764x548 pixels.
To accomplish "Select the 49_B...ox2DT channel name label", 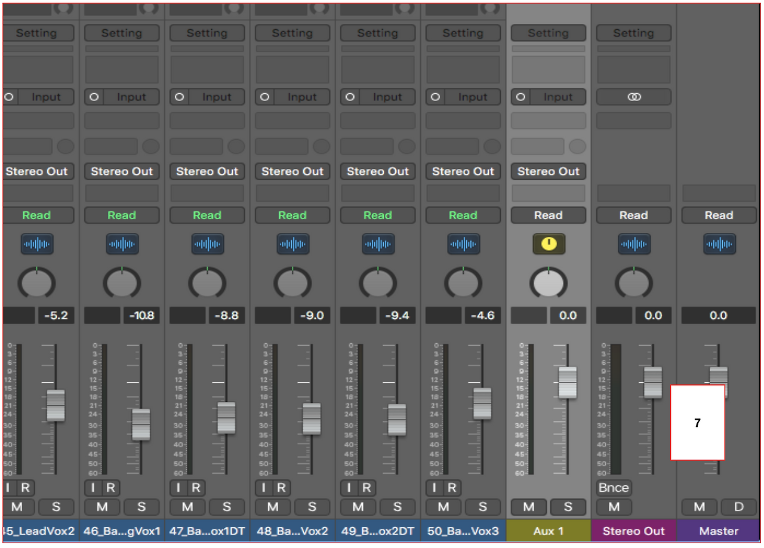I will tap(378, 531).
